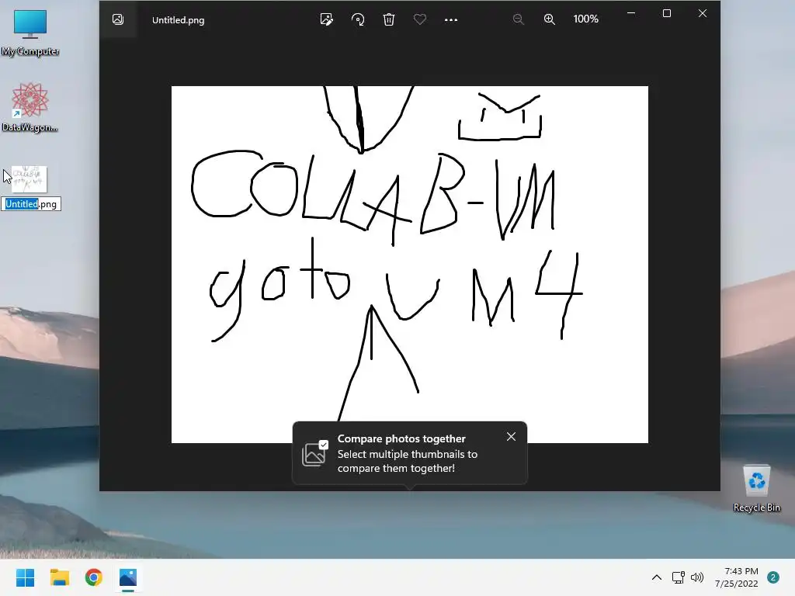Image resolution: width=795 pixels, height=596 pixels.
Task: Select the Recycle Bin icon
Action: 756,489
